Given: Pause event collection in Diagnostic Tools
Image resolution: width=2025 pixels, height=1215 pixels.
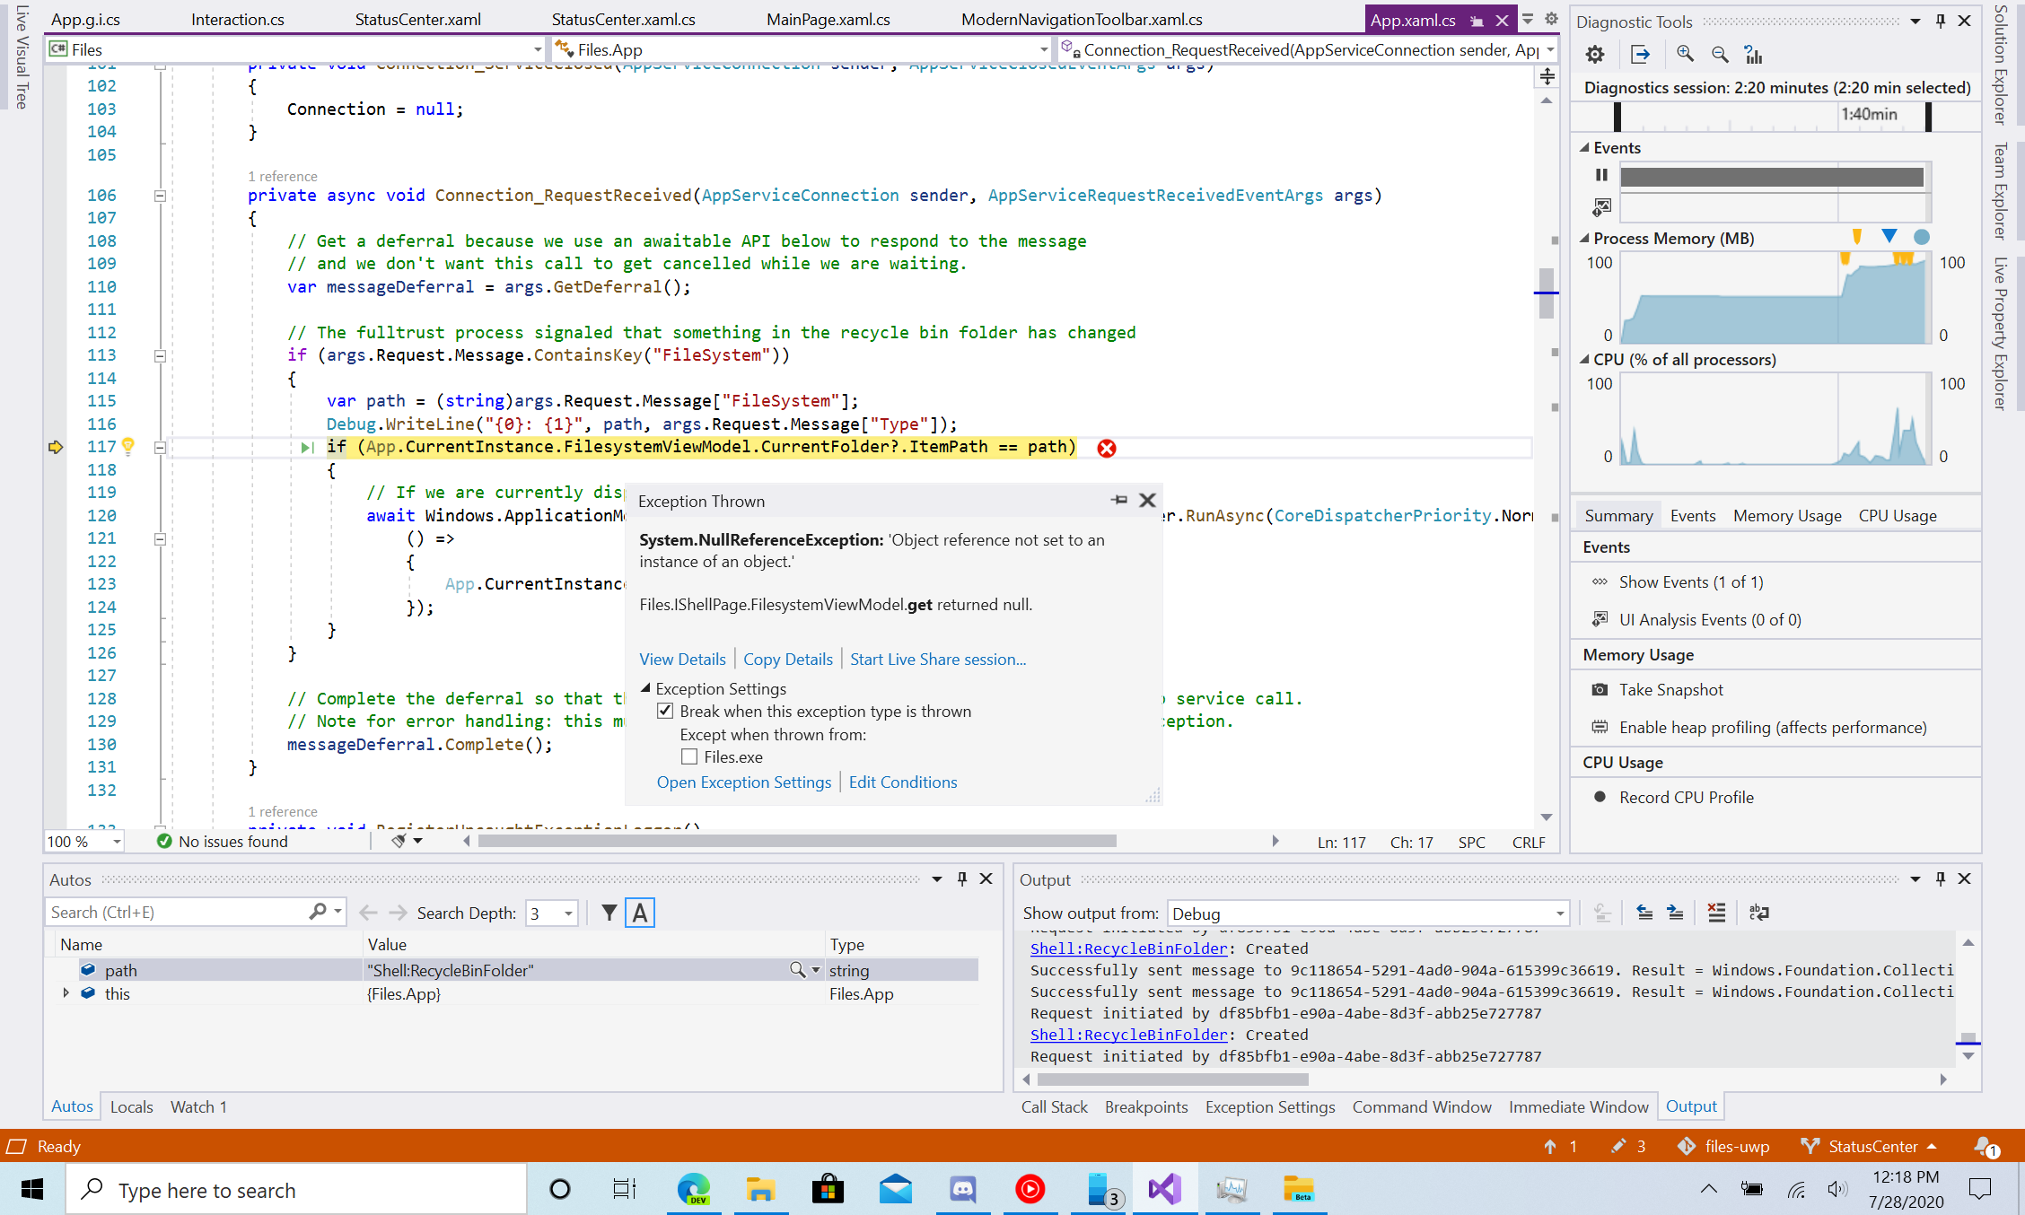Looking at the screenshot, I should tap(1601, 175).
